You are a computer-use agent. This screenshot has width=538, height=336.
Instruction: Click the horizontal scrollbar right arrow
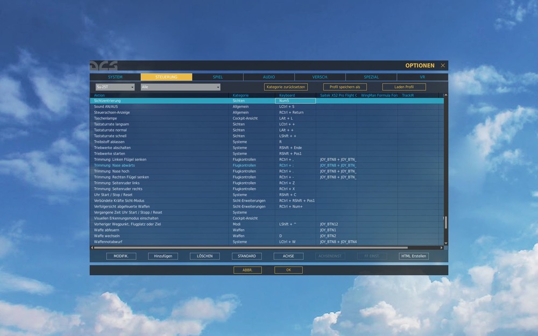[x=442, y=247]
